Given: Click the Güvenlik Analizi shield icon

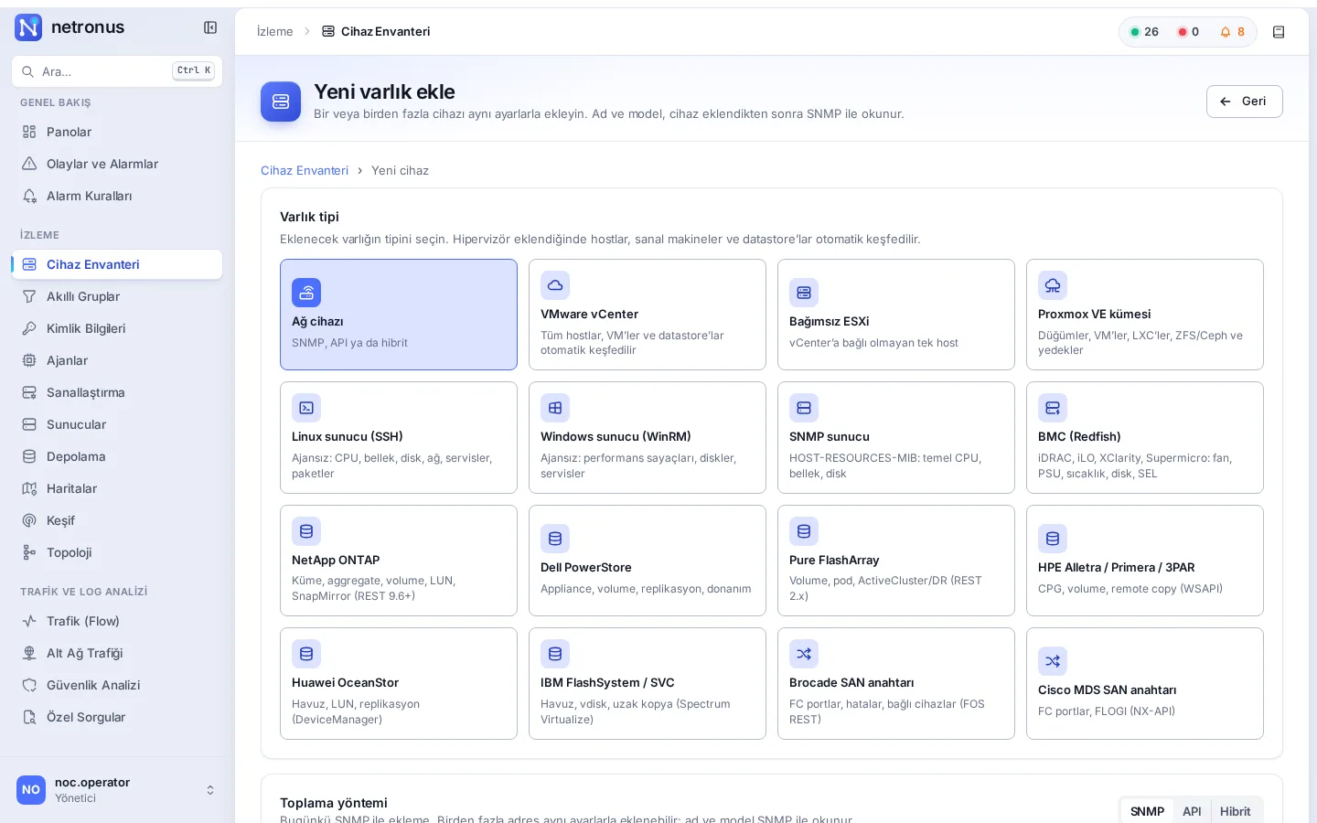Looking at the screenshot, I should (29, 685).
